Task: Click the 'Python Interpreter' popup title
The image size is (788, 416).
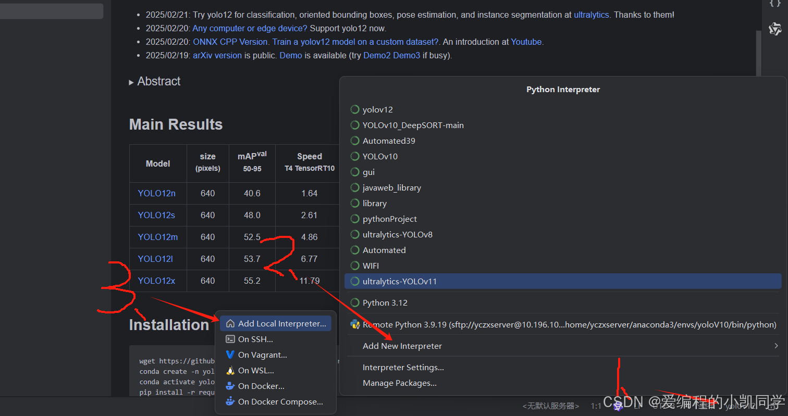Action: click(563, 90)
